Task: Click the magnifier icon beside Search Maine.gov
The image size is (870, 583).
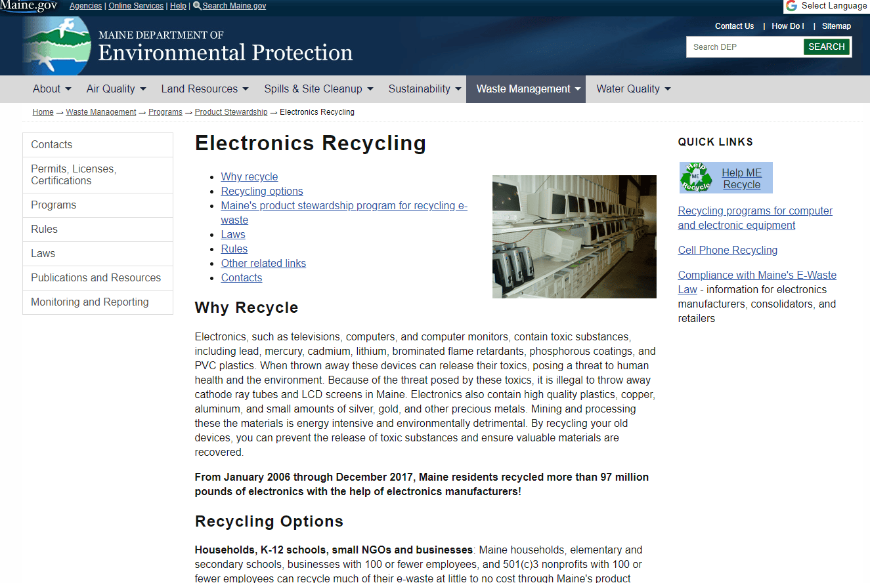Action: pyautogui.click(x=197, y=6)
